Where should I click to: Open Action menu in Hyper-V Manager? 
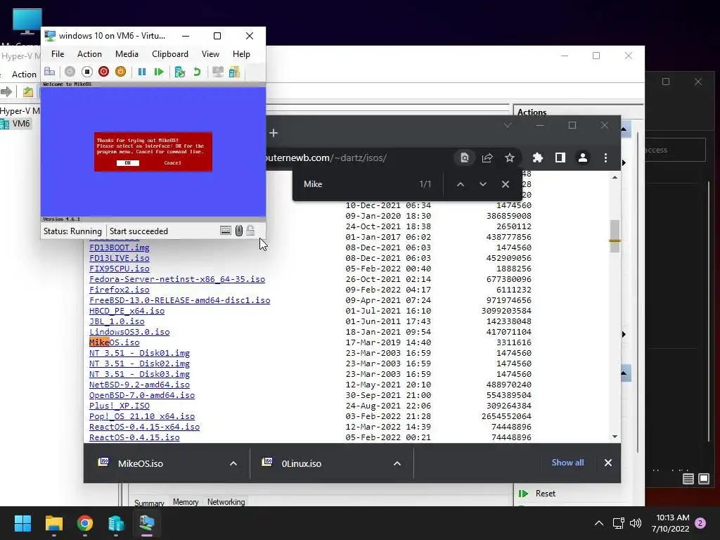tap(24, 75)
